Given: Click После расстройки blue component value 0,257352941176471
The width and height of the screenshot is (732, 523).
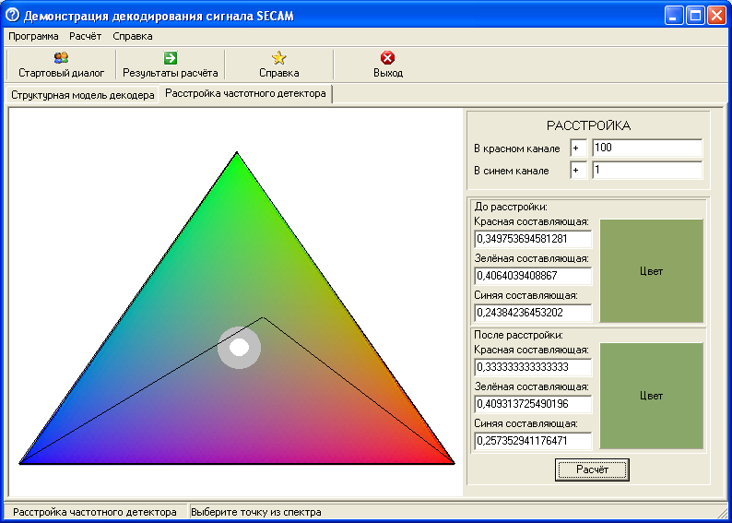Looking at the screenshot, I should tap(533, 441).
